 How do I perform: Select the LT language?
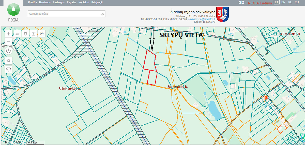pyautogui.click(x=277, y=2)
